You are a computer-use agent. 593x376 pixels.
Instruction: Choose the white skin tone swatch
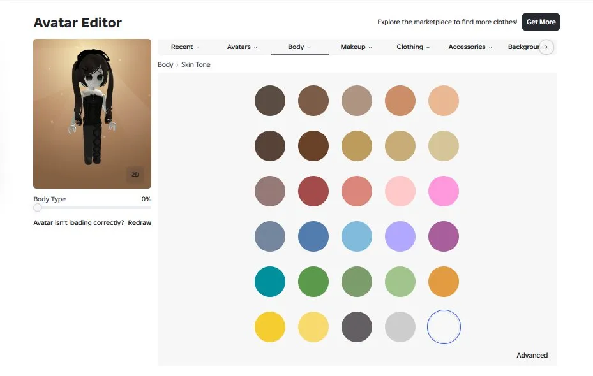444,327
